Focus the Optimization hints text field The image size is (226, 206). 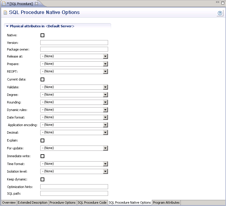click(x=74, y=187)
